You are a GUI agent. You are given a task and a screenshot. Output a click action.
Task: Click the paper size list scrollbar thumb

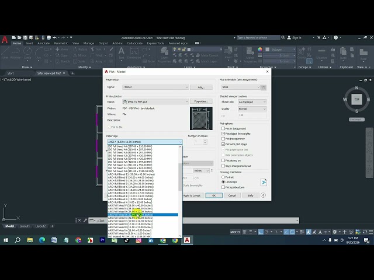click(x=180, y=177)
